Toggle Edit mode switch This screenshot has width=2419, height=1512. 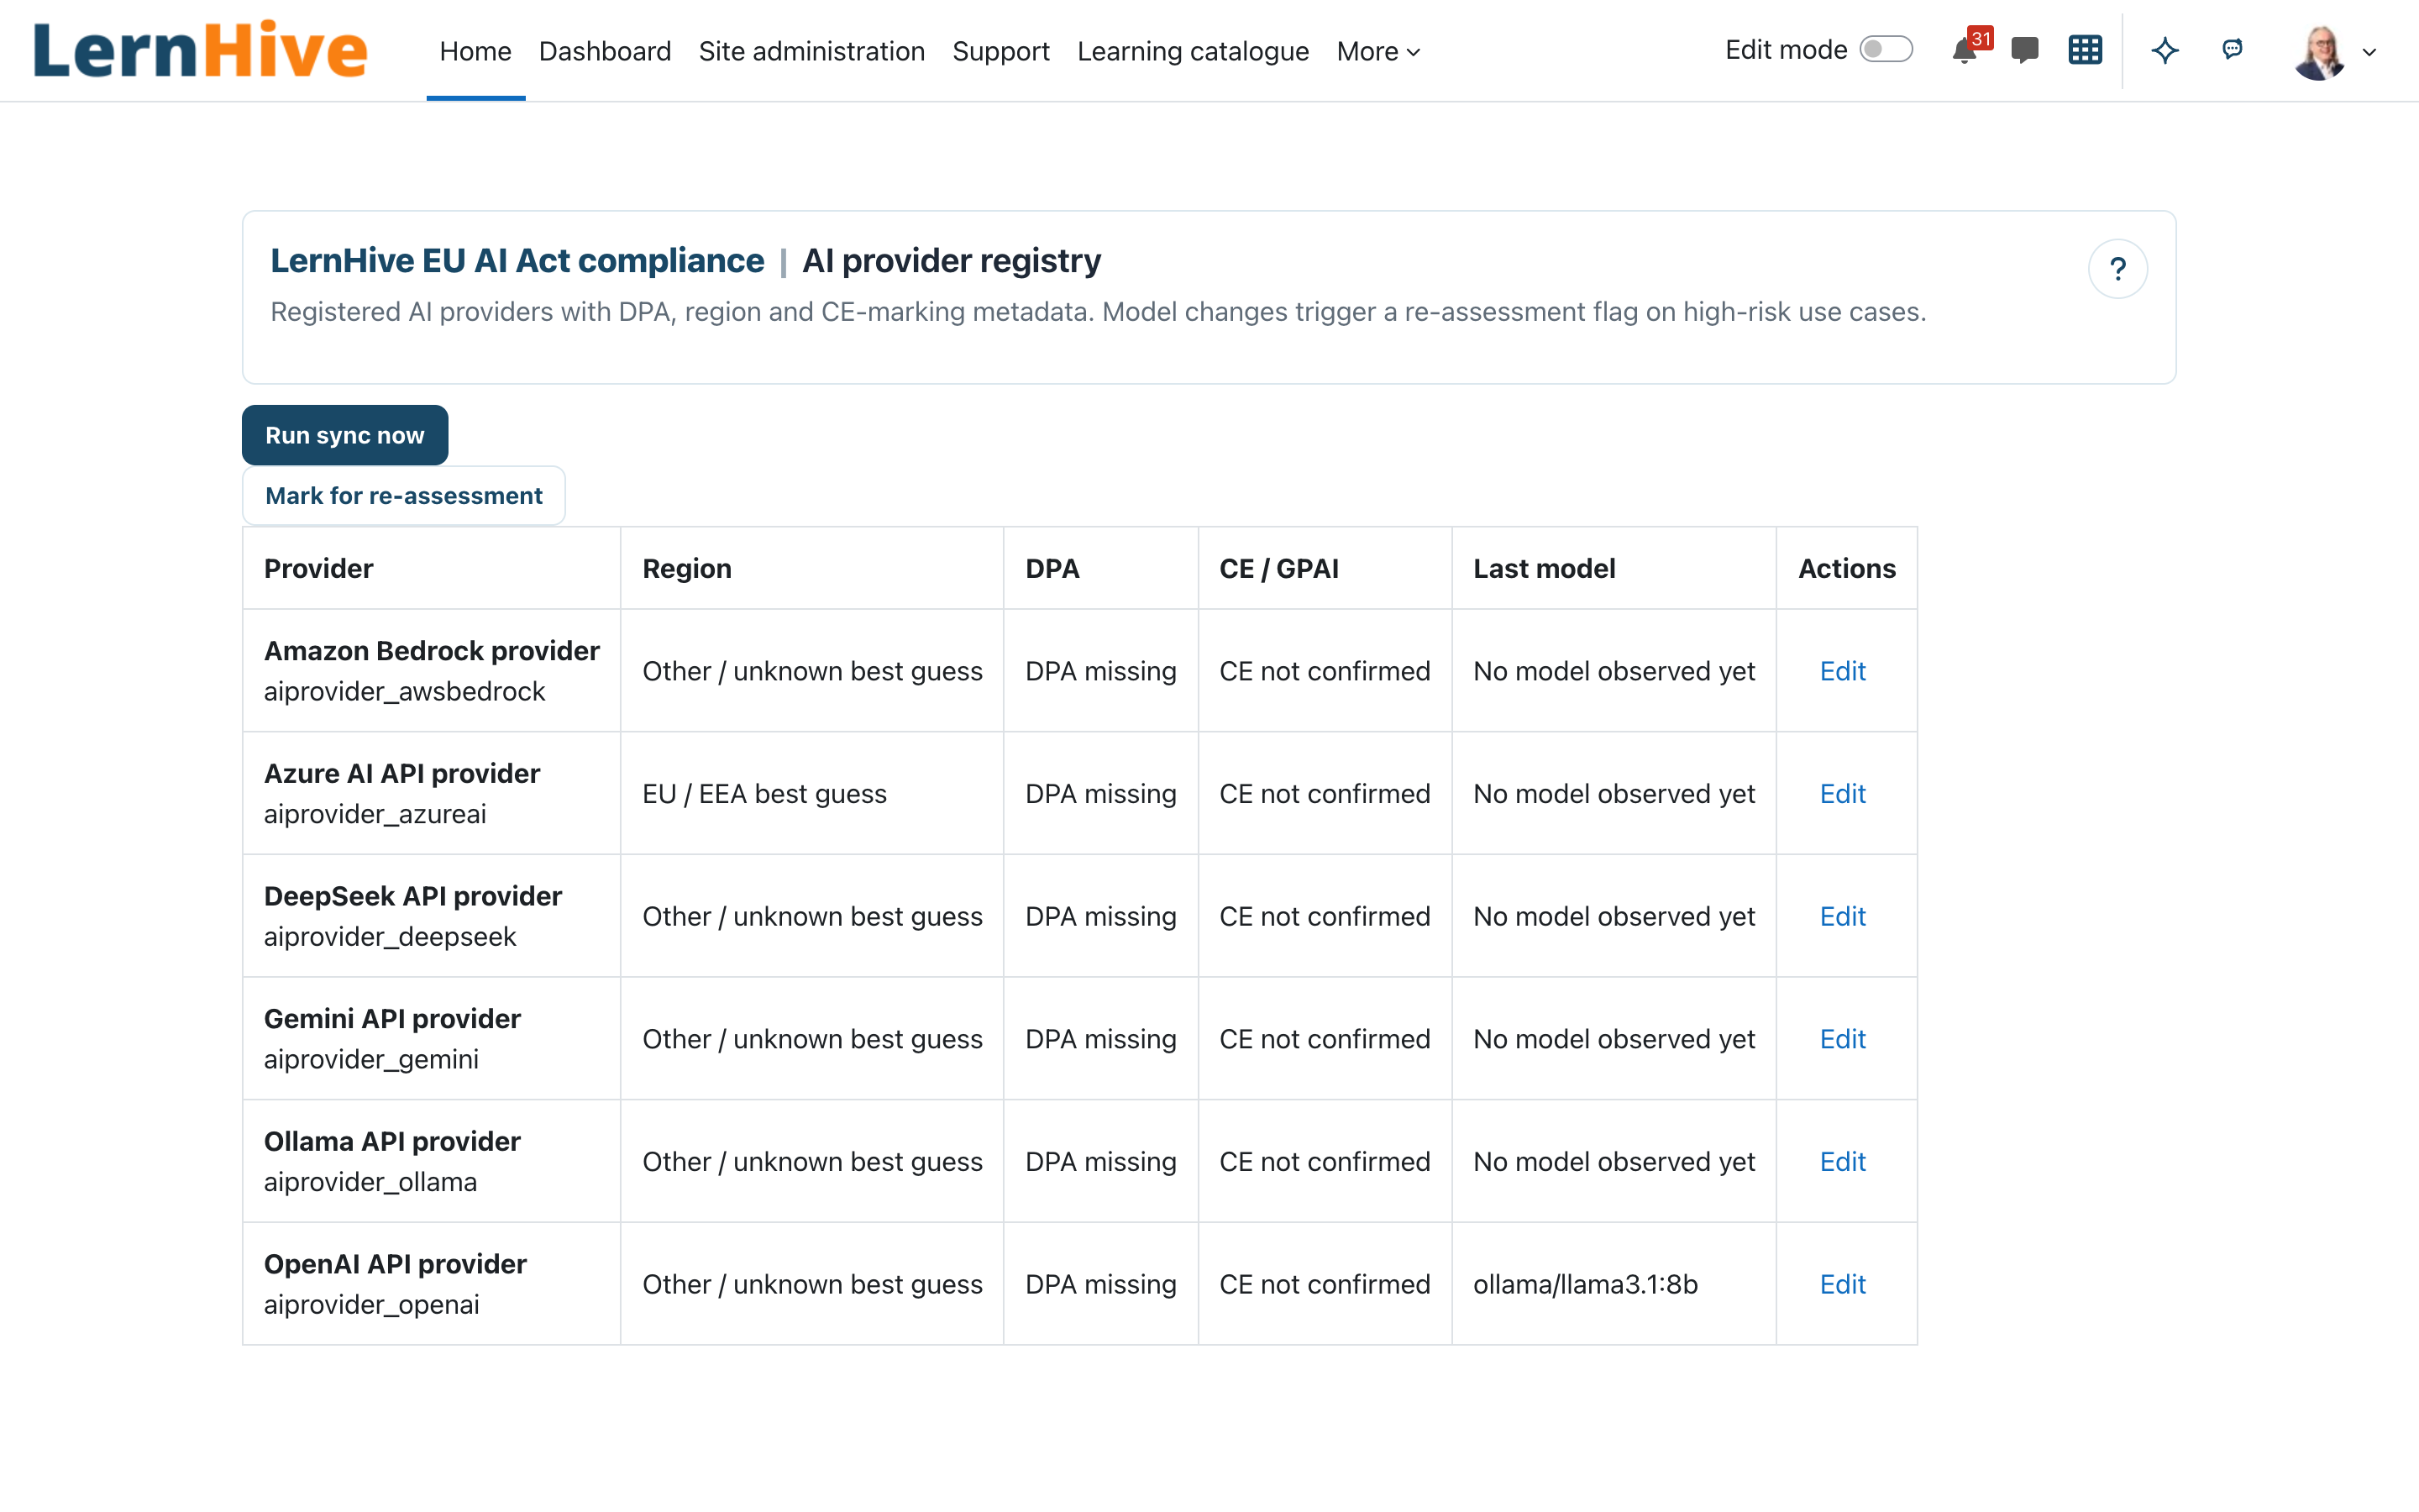(x=1886, y=49)
